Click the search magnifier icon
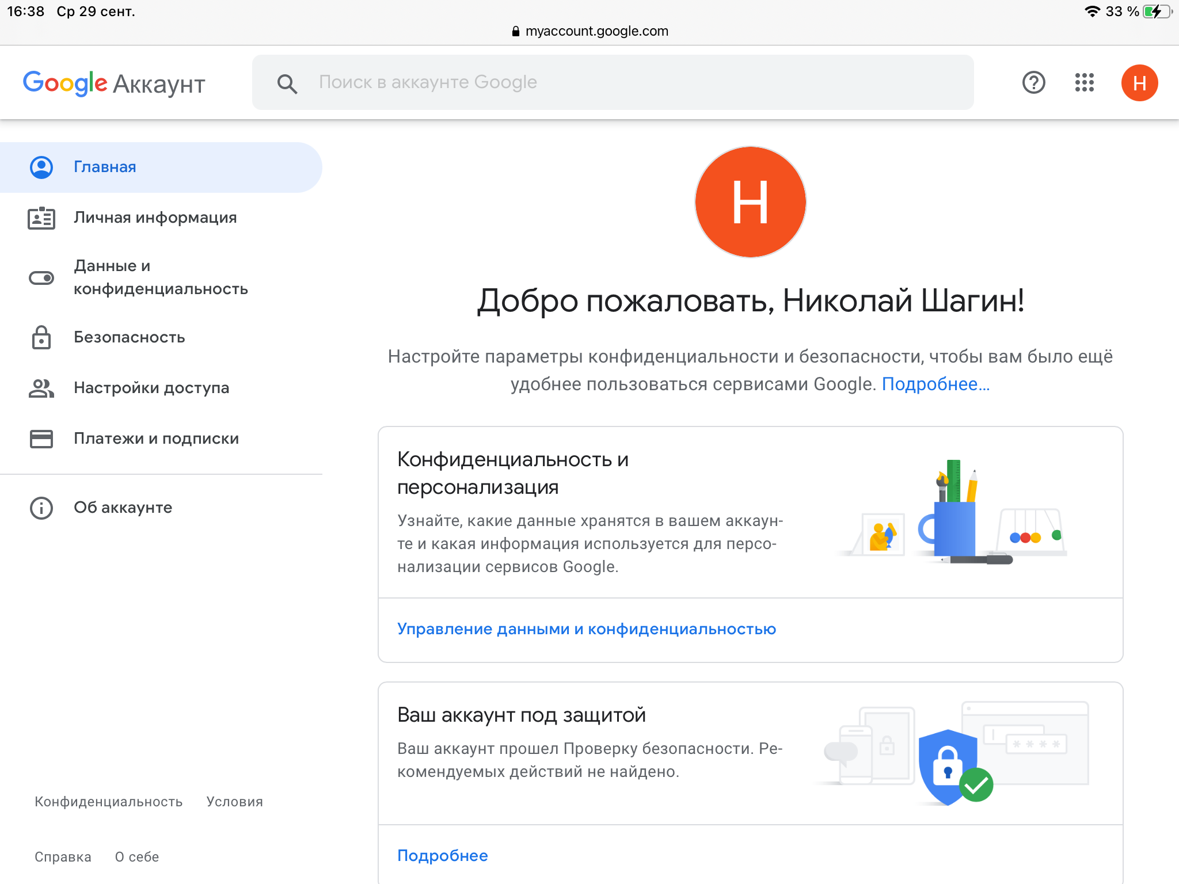The image size is (1179, 884). click(287, 83)
